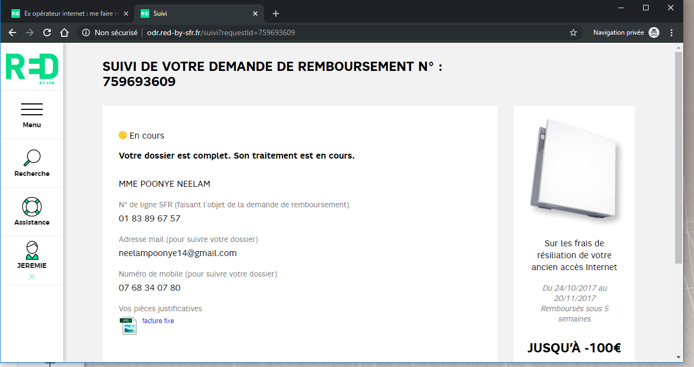Bookmark the page with star icon
The height and width of the screenshot is (367, 694).
[573, 32]
